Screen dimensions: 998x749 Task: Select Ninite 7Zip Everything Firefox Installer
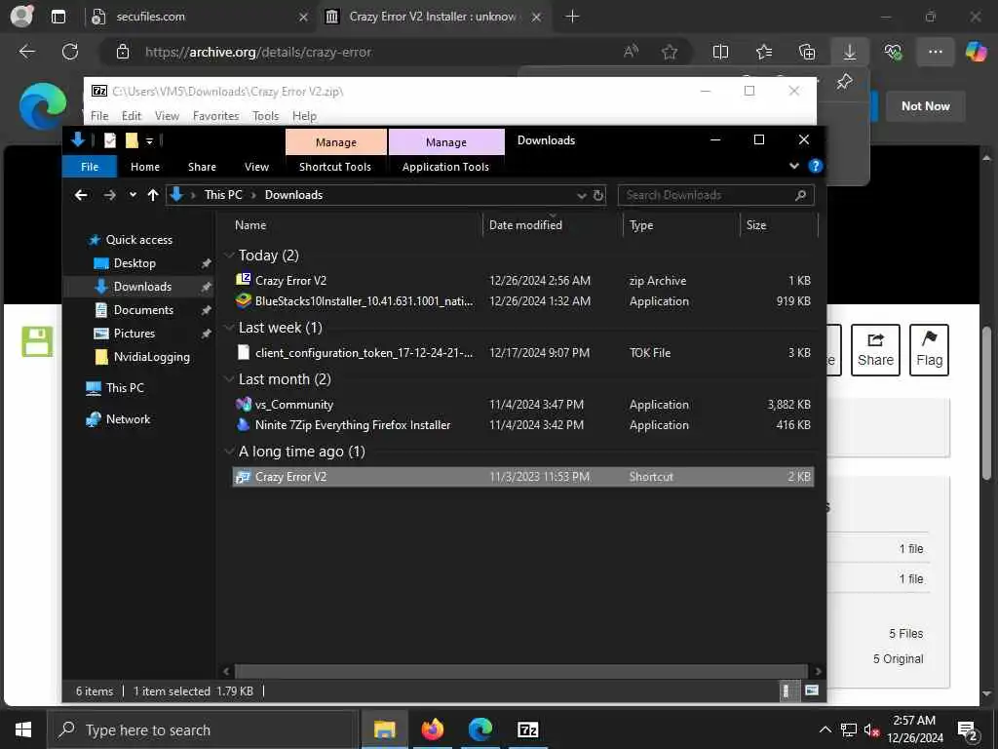pos(522,425)
